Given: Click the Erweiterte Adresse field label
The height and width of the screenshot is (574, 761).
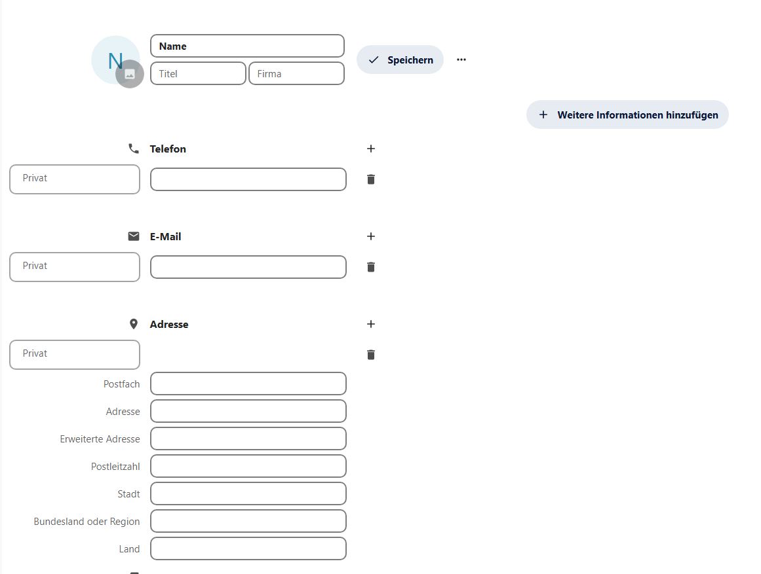Looking at the screenshot, I should (100, 439).
